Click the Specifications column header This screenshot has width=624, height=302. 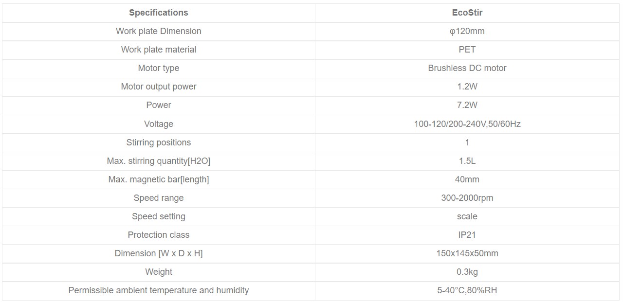tap(159, 13)
